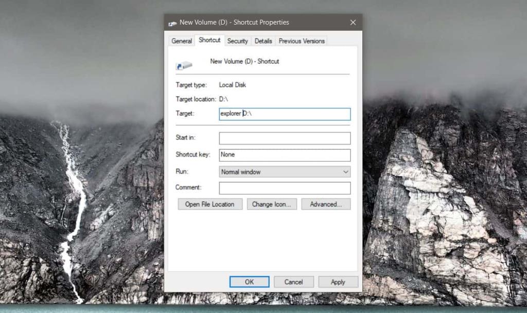Click the shortcut icon in the dialog title bar
This screenshot has width=527, height=313.
pyautogui.click(x=171, y=22)
